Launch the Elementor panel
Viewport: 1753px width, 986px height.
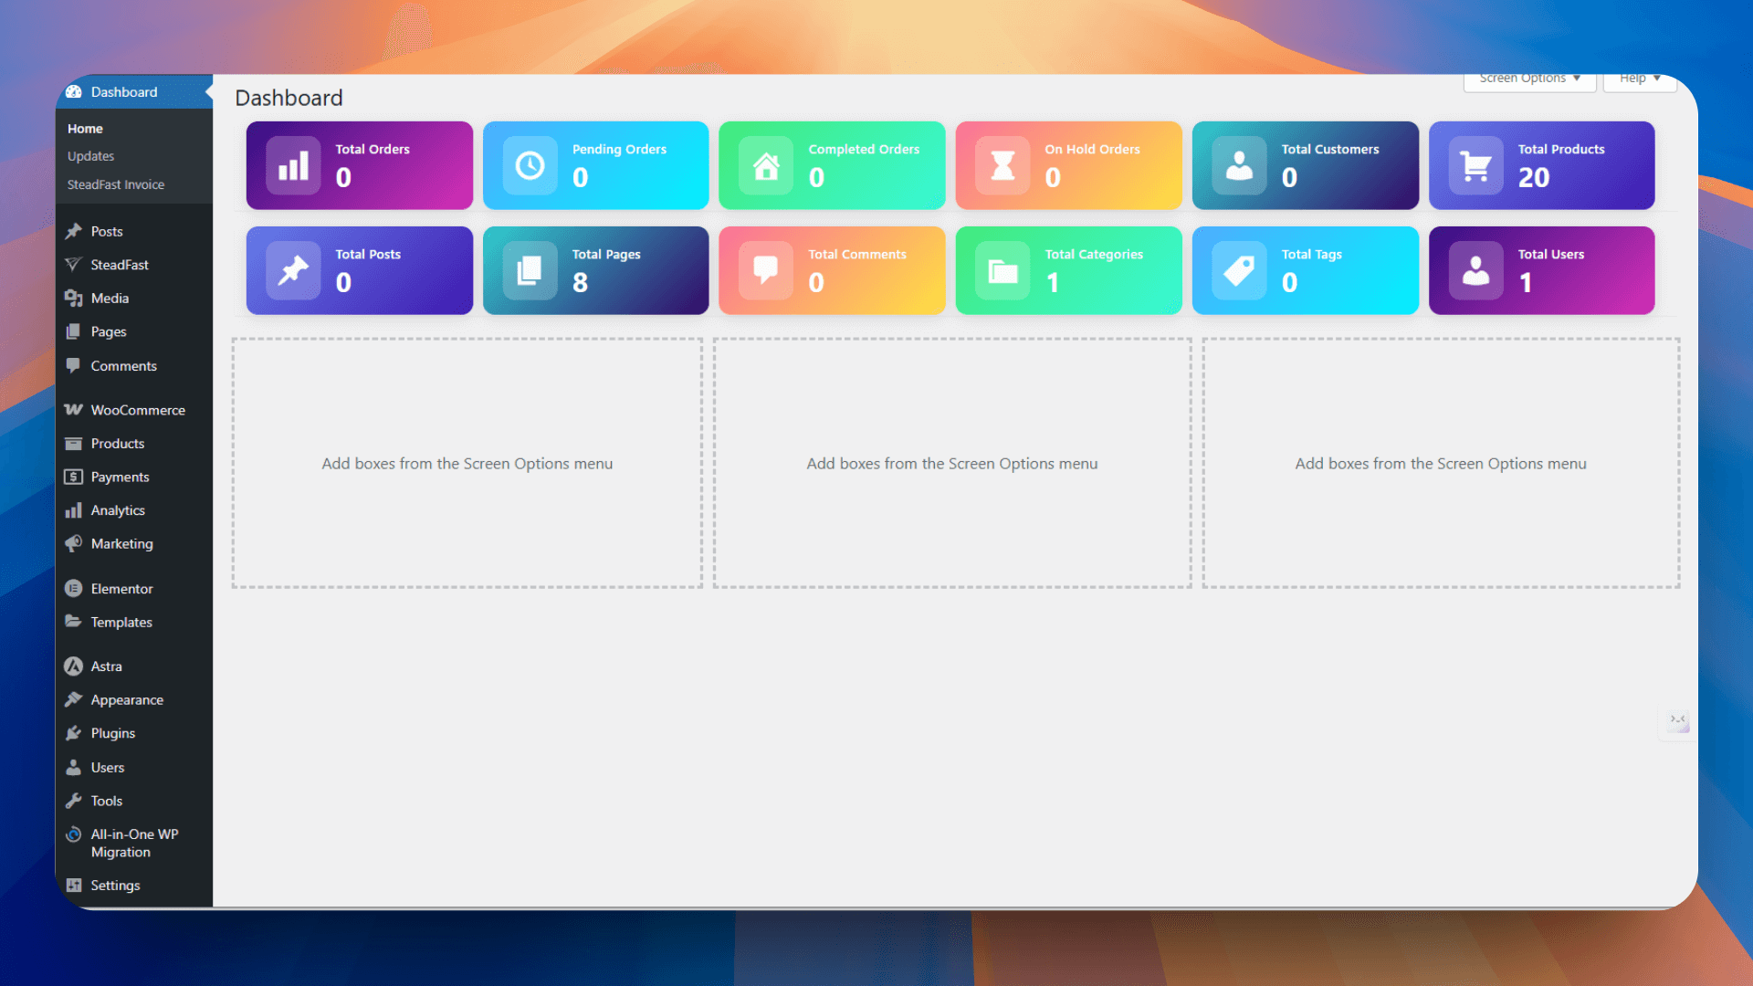[x=121, y=588]
